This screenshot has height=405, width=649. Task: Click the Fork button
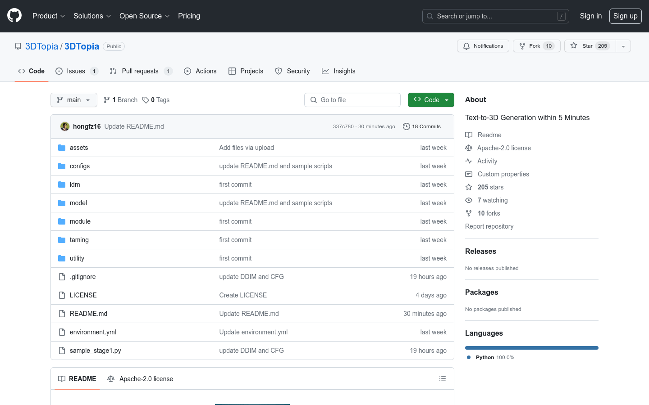(x=537, y=46)
